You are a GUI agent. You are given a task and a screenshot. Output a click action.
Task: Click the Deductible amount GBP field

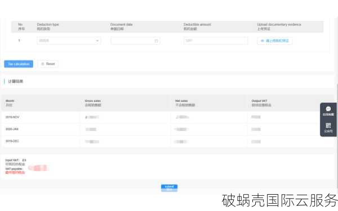(216, 41)
